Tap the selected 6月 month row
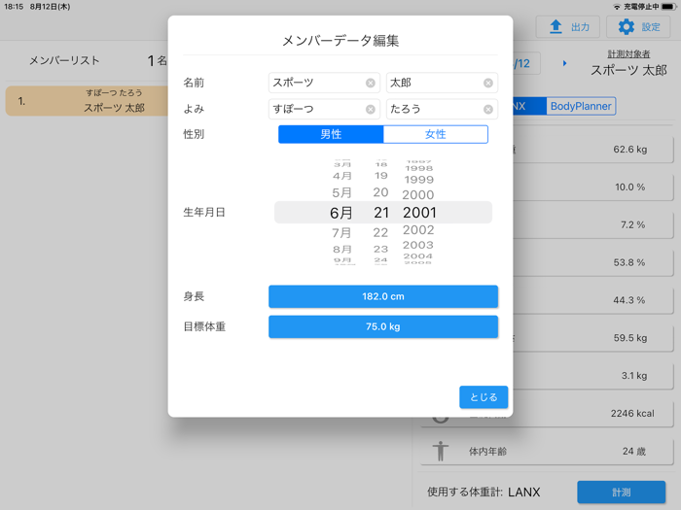Screen dimensions: 681x510 click(340, 213)
